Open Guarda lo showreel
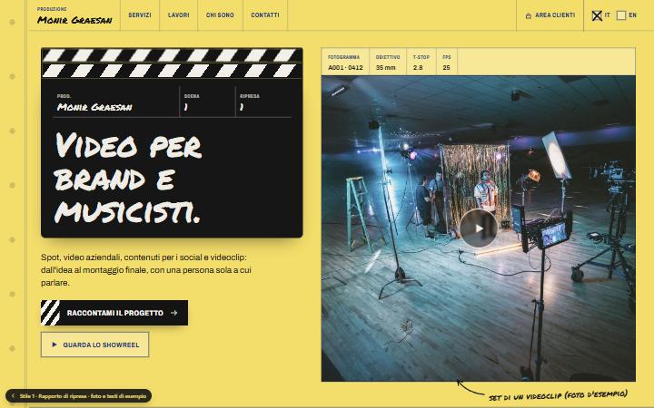The height and width of the screenshot is (408, 654). [94, 345]
